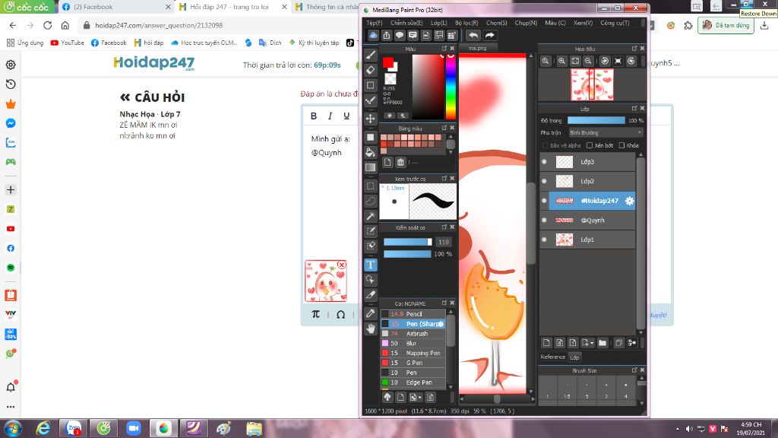Open Zalo from the taskbar

point(74,428)
